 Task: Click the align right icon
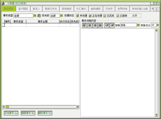95,25
